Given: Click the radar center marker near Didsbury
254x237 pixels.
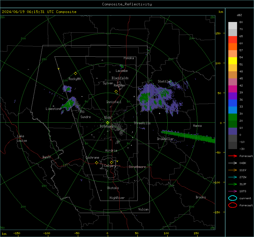Looking at the screenshot, I should [x=108, y=123].
